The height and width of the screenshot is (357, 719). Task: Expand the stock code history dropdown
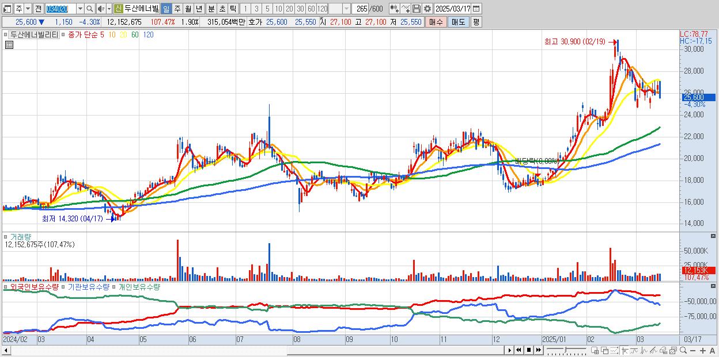tap(80, 9)
